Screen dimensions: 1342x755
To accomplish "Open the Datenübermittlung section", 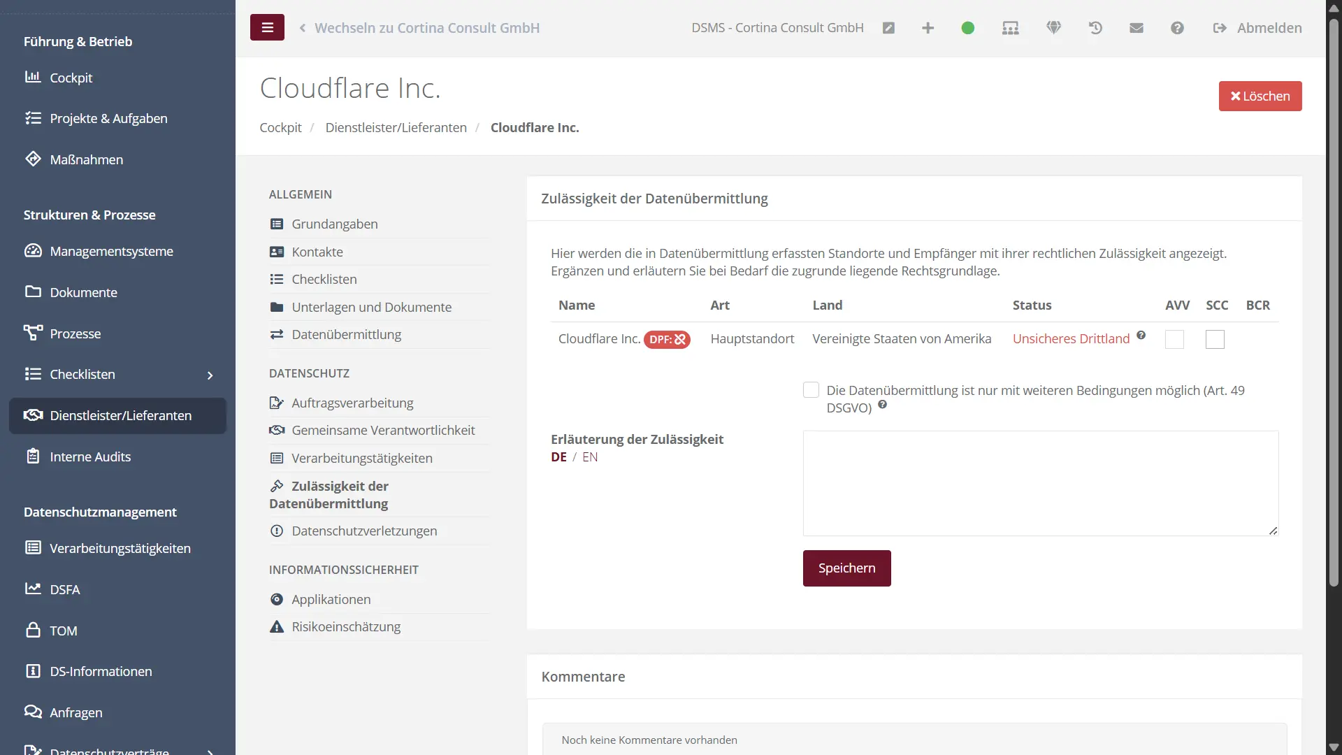I will pyautogui.click(x=346, y=335).
